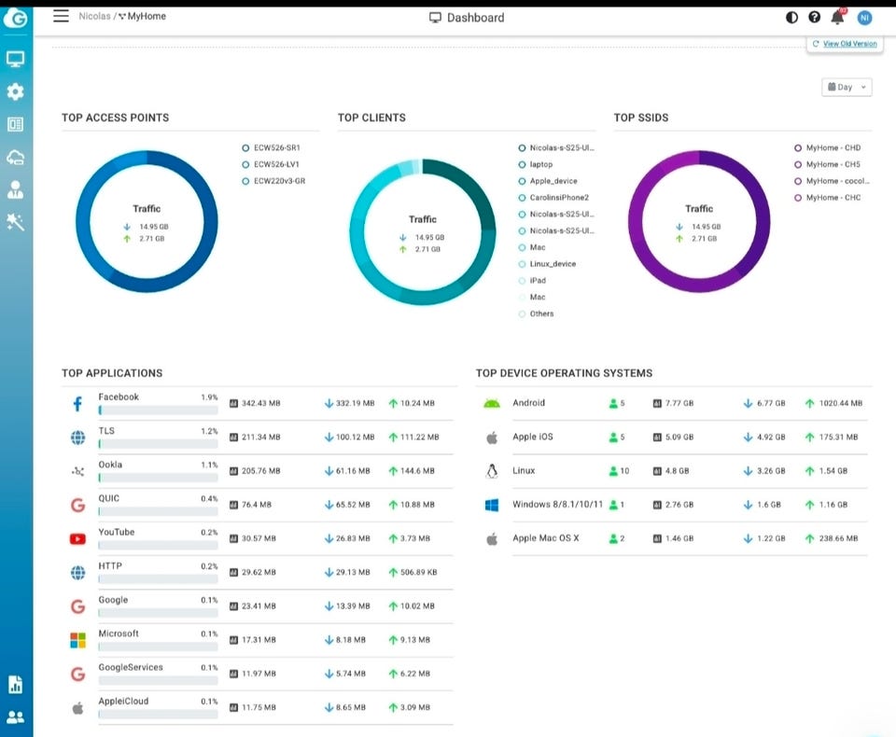Click the Facebook usage percentage bar
896x737 pixels.
158,410
